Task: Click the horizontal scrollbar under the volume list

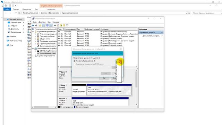Action: click(x=97, y=67)
